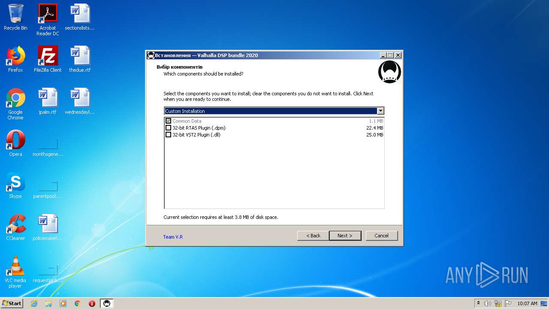549x309 pixels.
Task: Launch Firefox from the desktop
Action: 15,59
